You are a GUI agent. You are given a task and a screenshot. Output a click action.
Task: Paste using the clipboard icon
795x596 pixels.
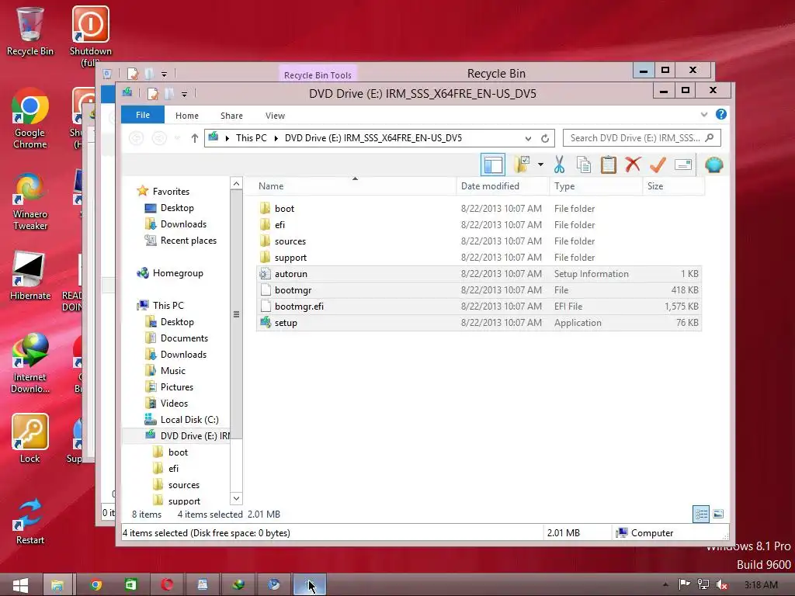click(609, 165)
